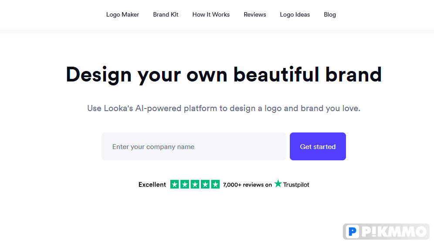Click the second green Trustpilot rating star
434x244 pixels.
(185, 184)
